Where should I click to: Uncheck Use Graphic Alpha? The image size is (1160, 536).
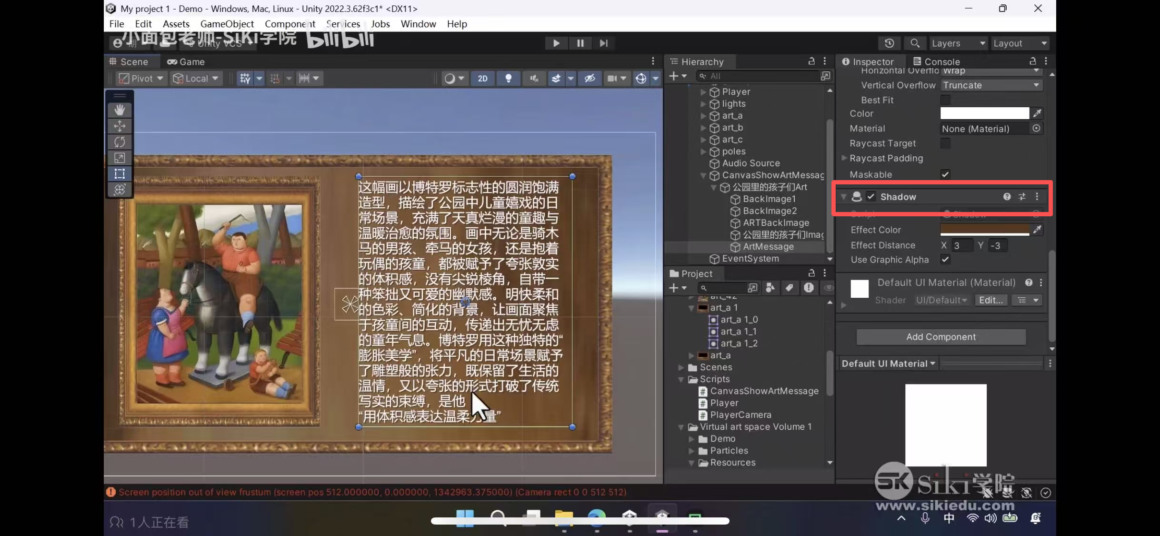pos(945,260)
